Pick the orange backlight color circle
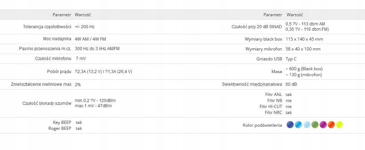This screenshot has height=150, width=365. click(x=331, y=125)
